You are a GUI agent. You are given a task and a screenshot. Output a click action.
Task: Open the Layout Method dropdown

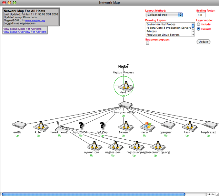pyautogui.click(x=164, y=15)
